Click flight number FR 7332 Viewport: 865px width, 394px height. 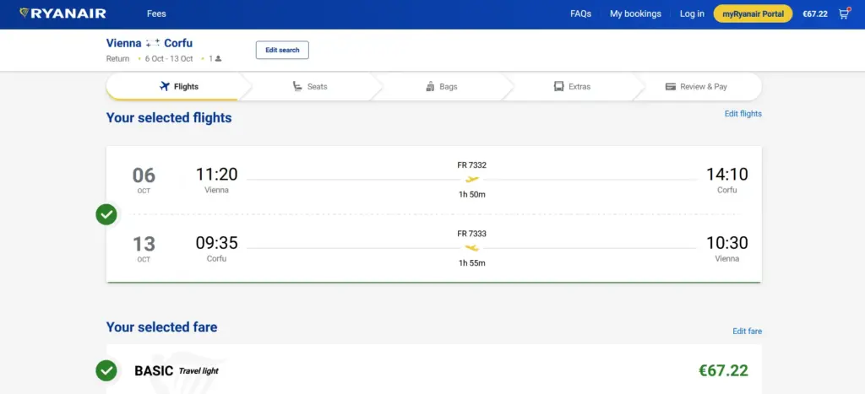tap(471, 165)
